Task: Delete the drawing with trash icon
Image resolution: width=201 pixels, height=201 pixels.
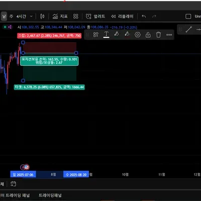Action: (158, 35)
